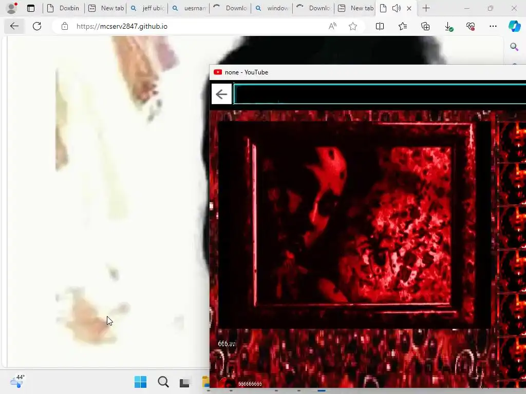Click the 666.avi label
The width and height of the screenshot is (526, 394).
227,344
